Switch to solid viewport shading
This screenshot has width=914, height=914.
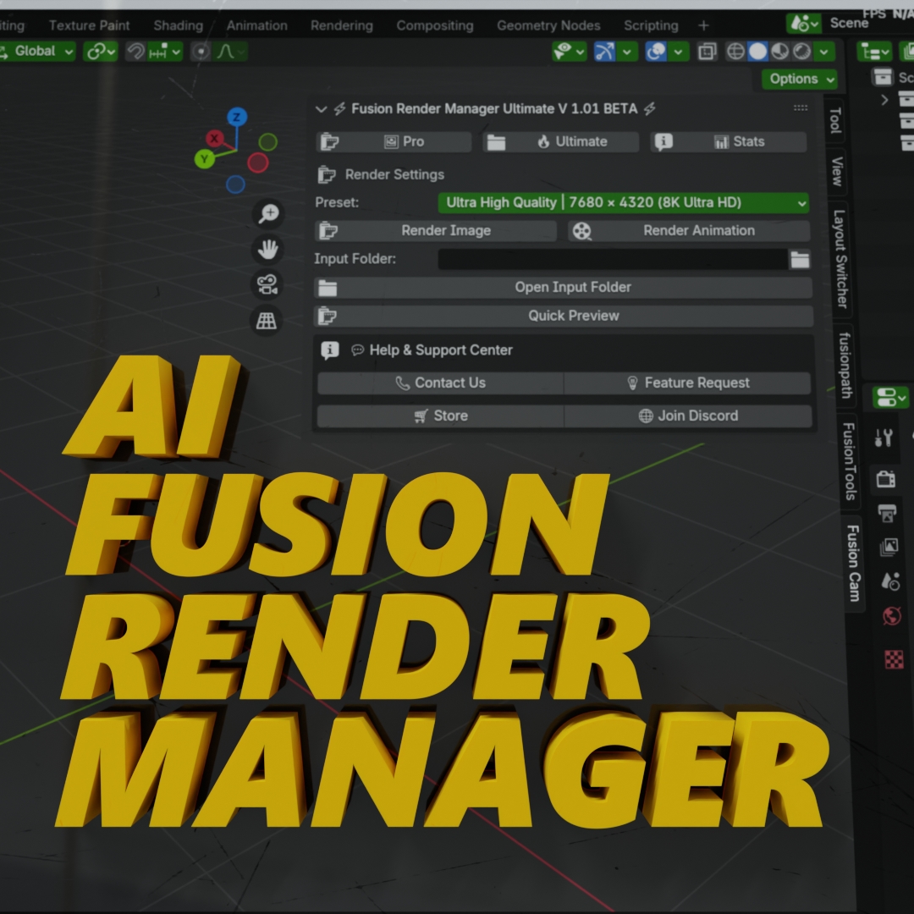pos(757,52)
